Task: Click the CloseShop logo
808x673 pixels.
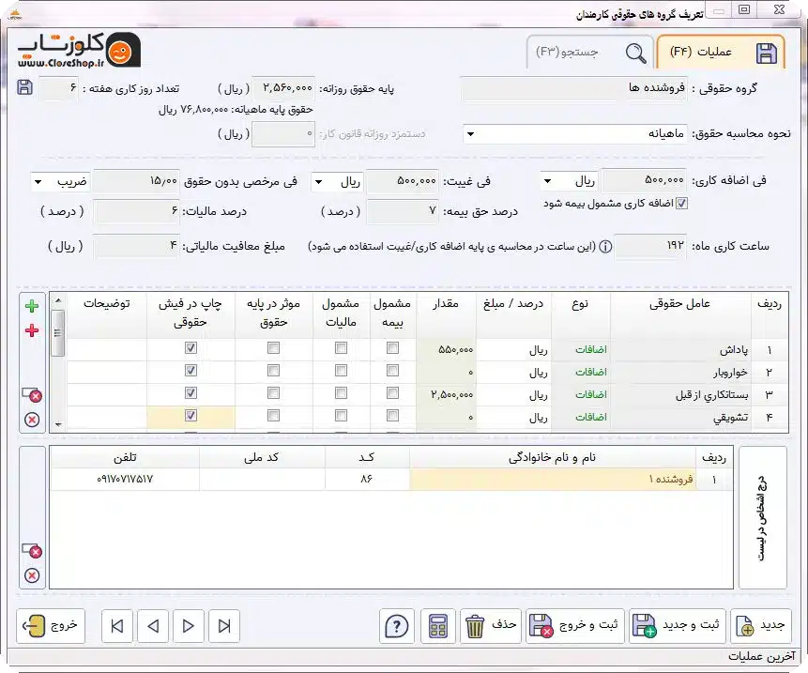Action: pos(79,50)
